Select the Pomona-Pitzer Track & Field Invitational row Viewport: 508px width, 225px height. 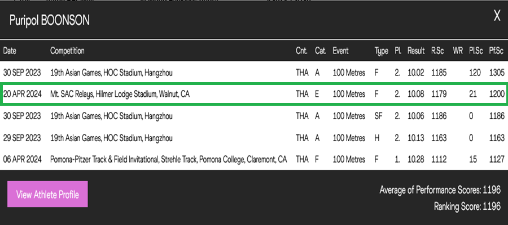[x=254, y=160]
